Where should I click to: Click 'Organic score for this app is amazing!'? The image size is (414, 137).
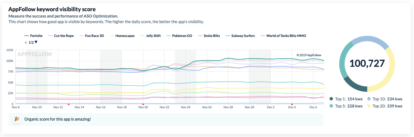pyautogui.click(x=58, y=119)
